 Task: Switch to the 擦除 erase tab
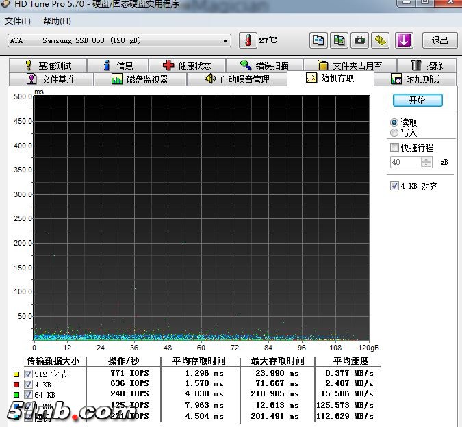click(x=427, y=66)
